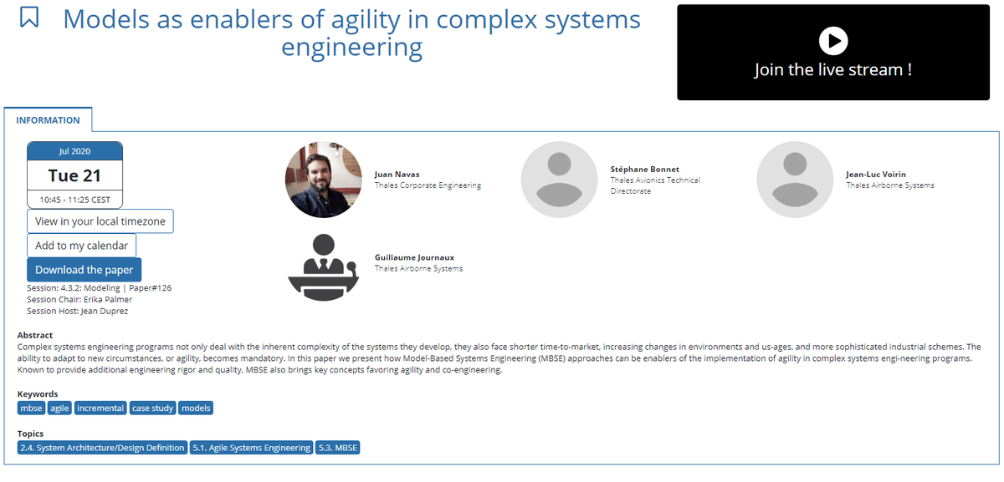Bookmark this session with the bookmark icon
Screen dimensions: 1004x482
tap(29, 18)
